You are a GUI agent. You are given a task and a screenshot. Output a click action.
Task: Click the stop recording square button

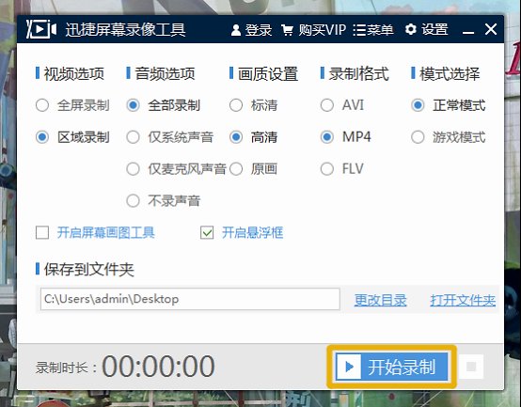471,367
